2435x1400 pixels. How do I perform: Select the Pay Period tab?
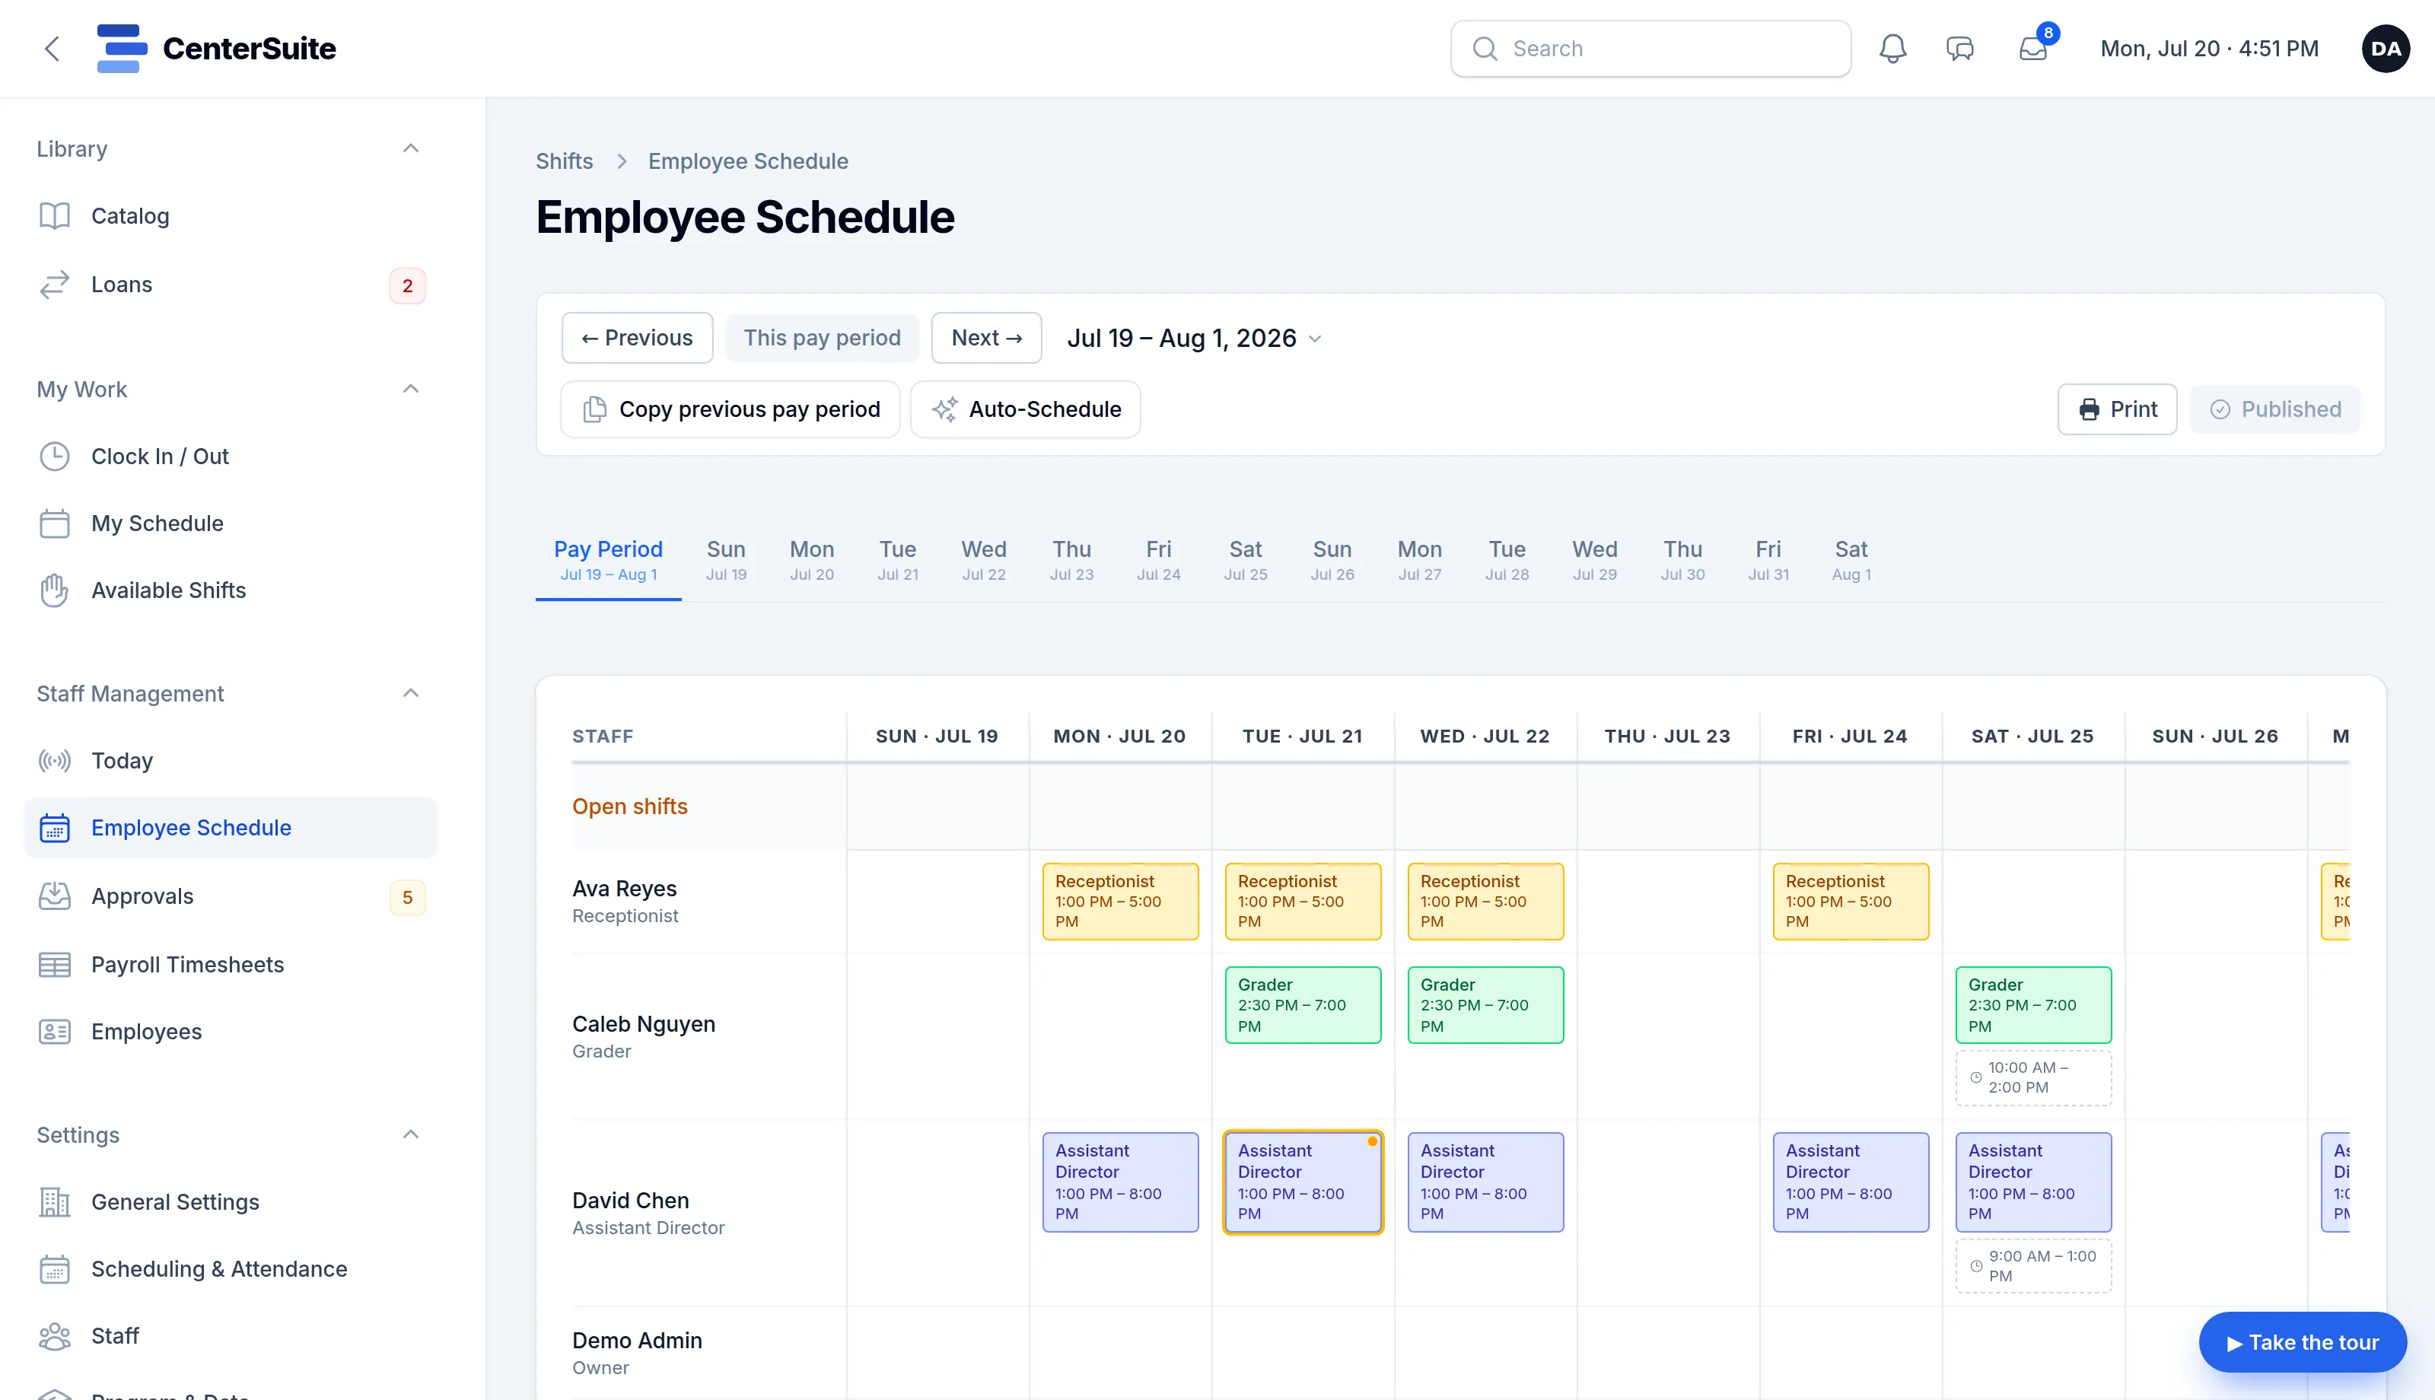coord(609,559)
